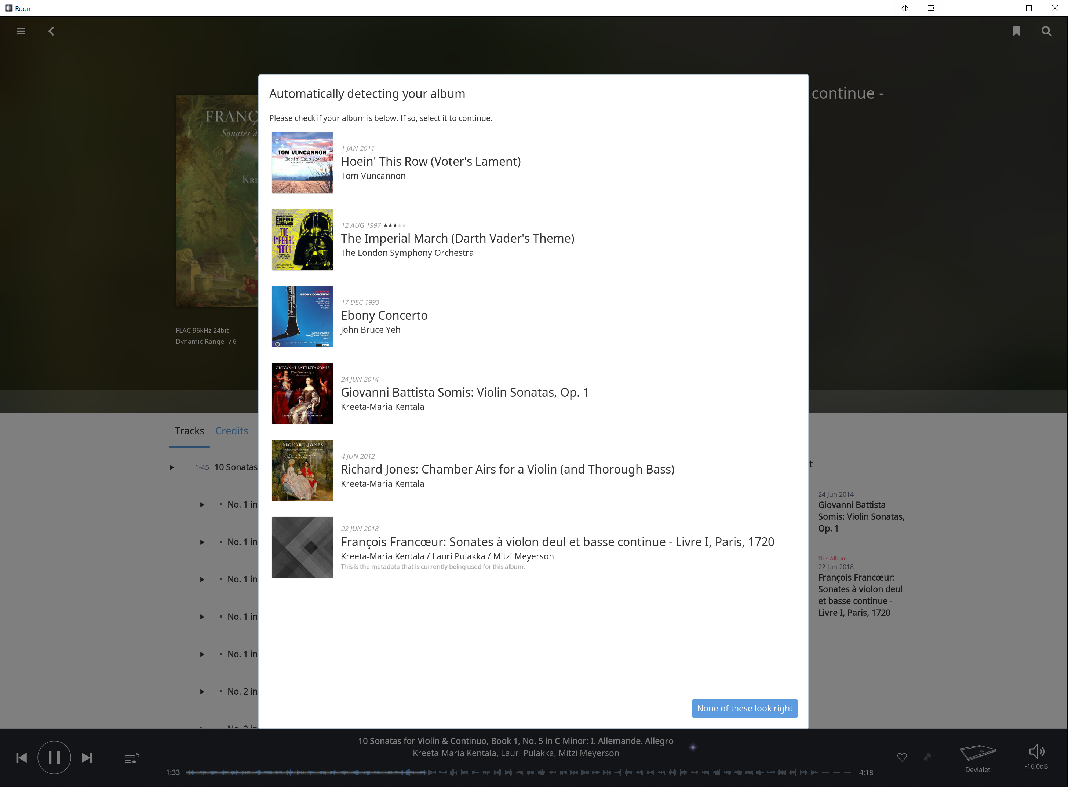Click artist Tom Vuncannon text

point(373,176)
